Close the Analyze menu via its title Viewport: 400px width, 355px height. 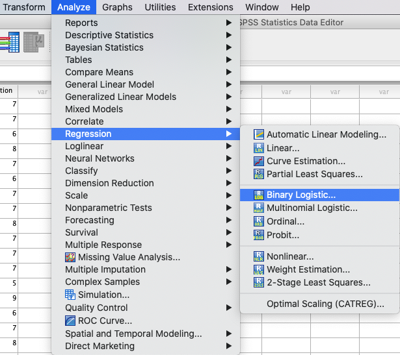coord(73,7)
